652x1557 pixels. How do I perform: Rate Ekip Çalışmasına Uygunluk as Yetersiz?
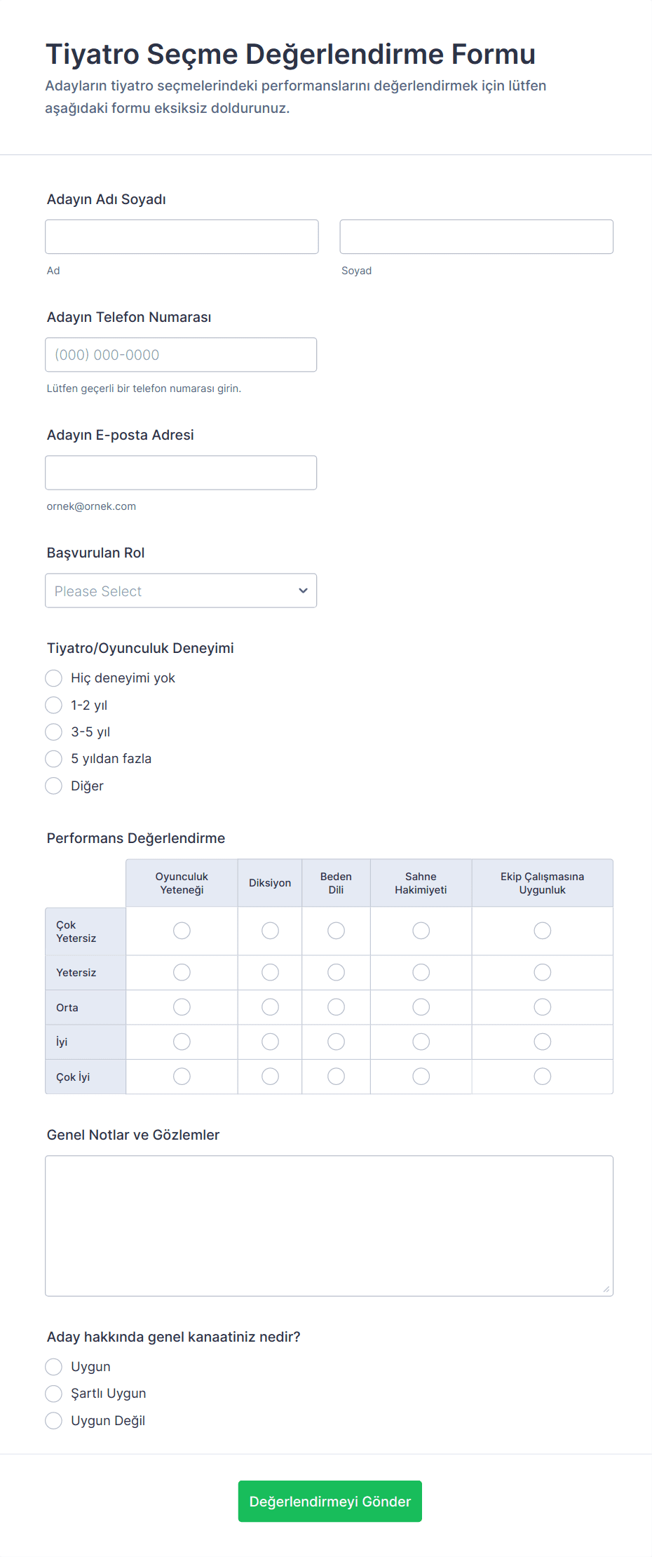point(542,972)
